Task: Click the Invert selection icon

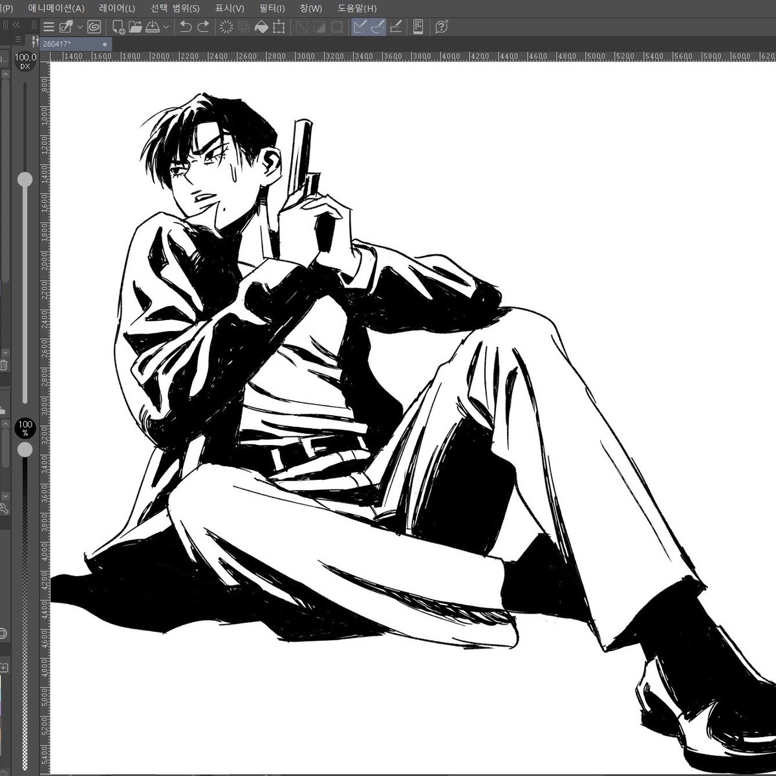Action: point(319,27)
